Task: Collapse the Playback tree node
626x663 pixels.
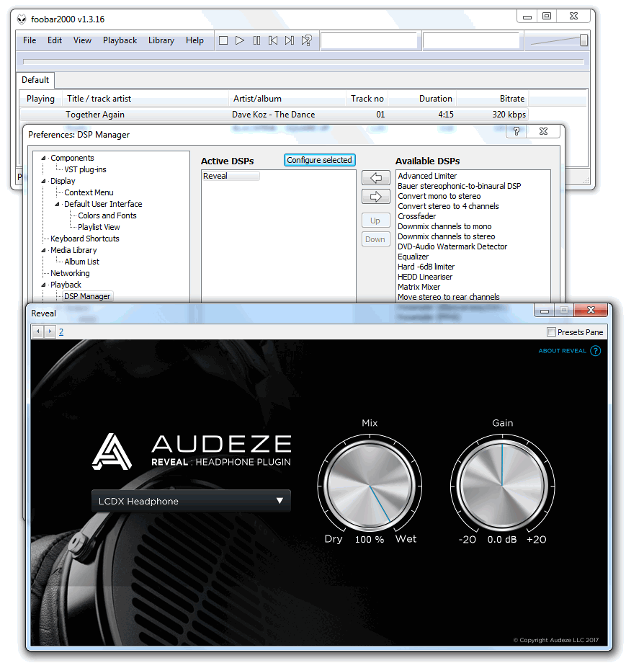Action: coord(43,285)
